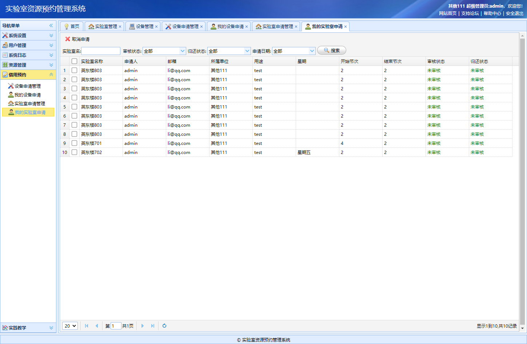Collapse the navigation menu panel
The width and height of the screenshot is (527, 344).
point(51,25)
